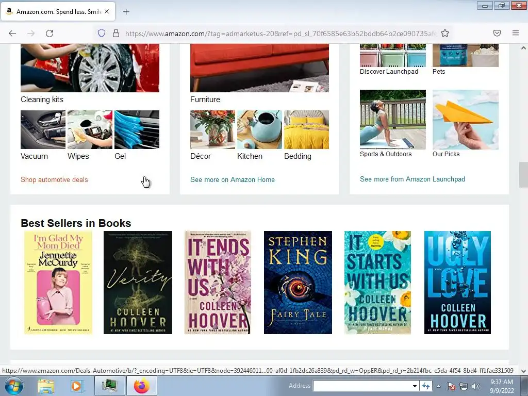This screenshot has height=396, width=528.
Task: Open the tracking protection shield icon
Action: [102, 33]
